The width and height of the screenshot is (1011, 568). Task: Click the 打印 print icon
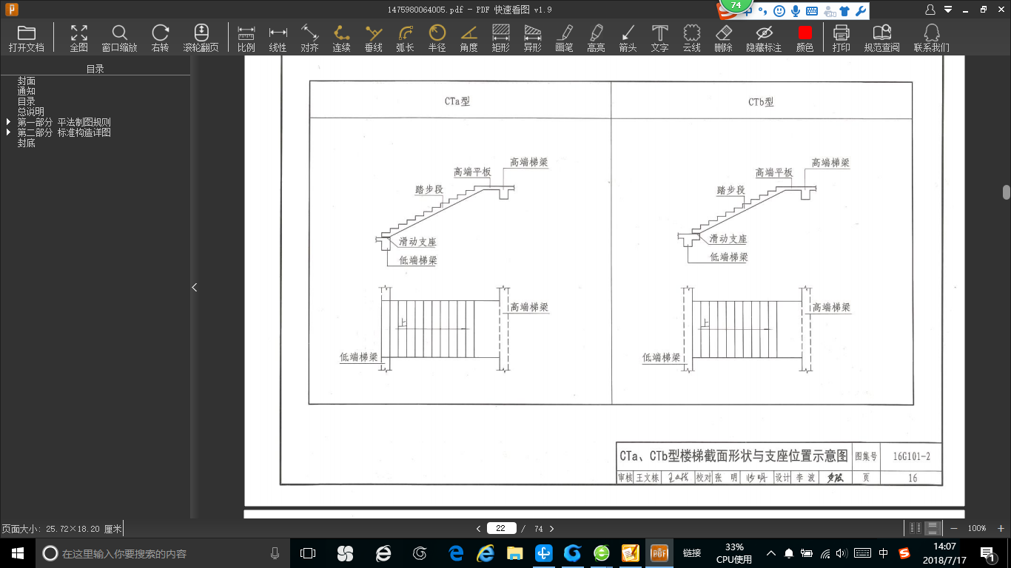point(841,37)
